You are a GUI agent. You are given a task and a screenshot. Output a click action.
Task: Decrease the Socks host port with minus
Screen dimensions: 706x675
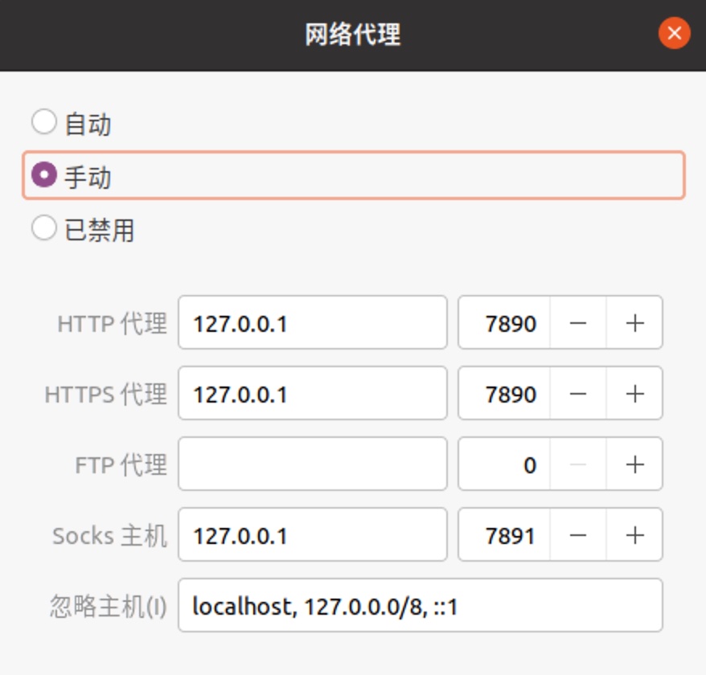point(577,534)
